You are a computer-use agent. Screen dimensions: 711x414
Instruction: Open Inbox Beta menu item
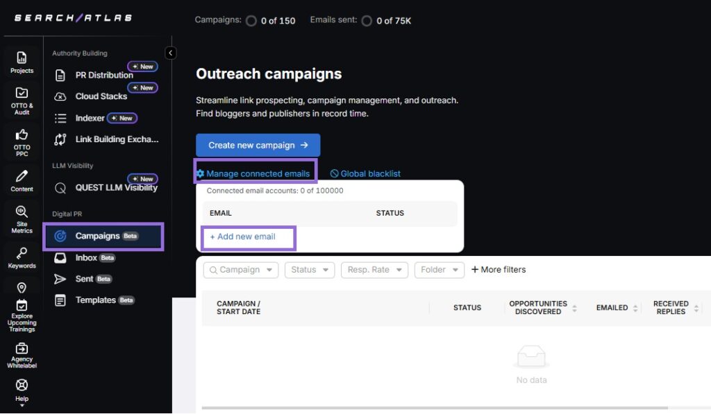click(x=85, y=258)
